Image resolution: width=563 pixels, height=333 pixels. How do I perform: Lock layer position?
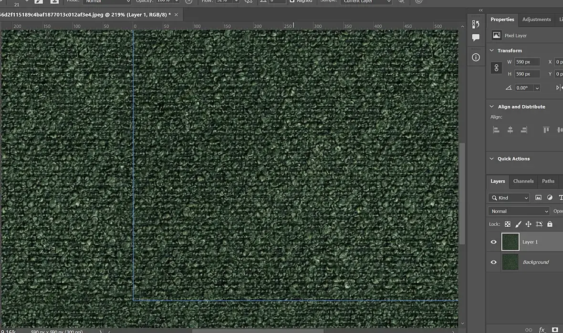529,224
